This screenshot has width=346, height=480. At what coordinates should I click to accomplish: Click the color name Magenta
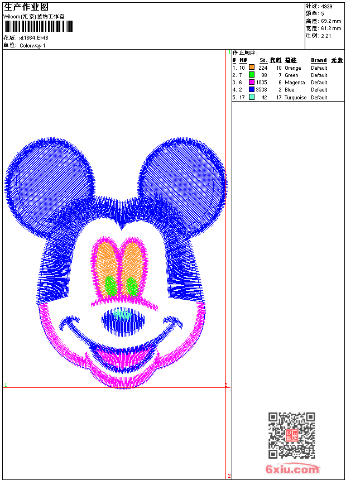coord(295,83)
